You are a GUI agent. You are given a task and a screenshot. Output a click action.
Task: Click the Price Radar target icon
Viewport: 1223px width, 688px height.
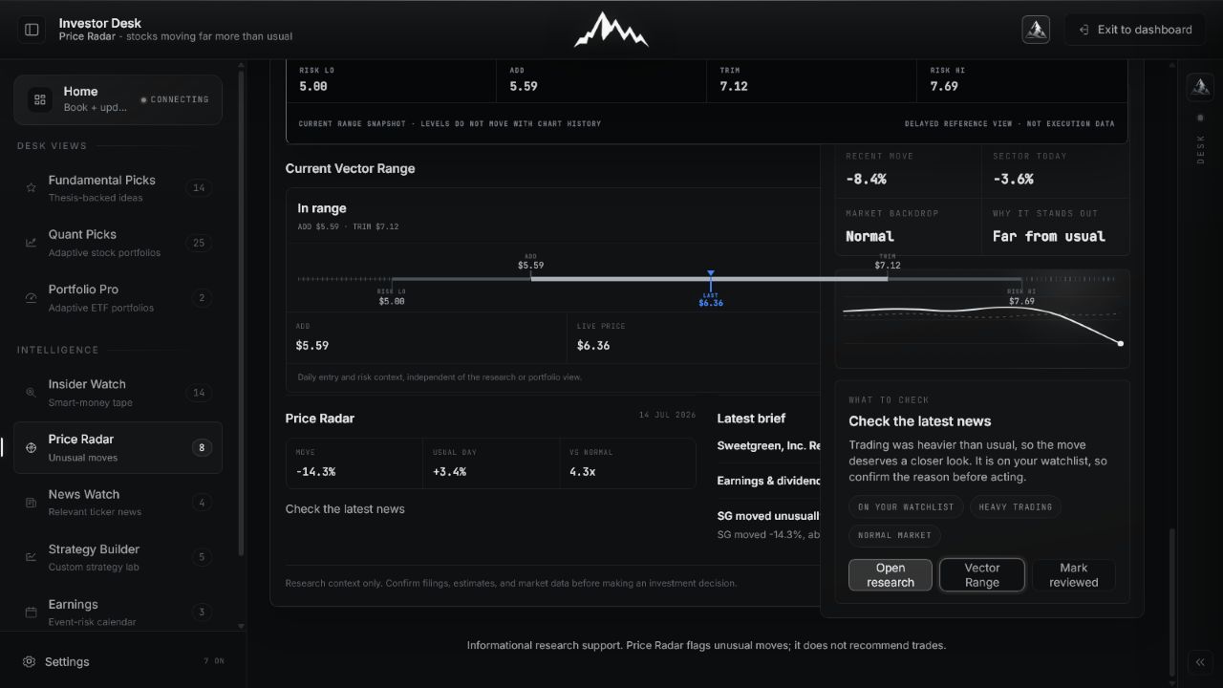pyautogui.click(x=31, y=447)
